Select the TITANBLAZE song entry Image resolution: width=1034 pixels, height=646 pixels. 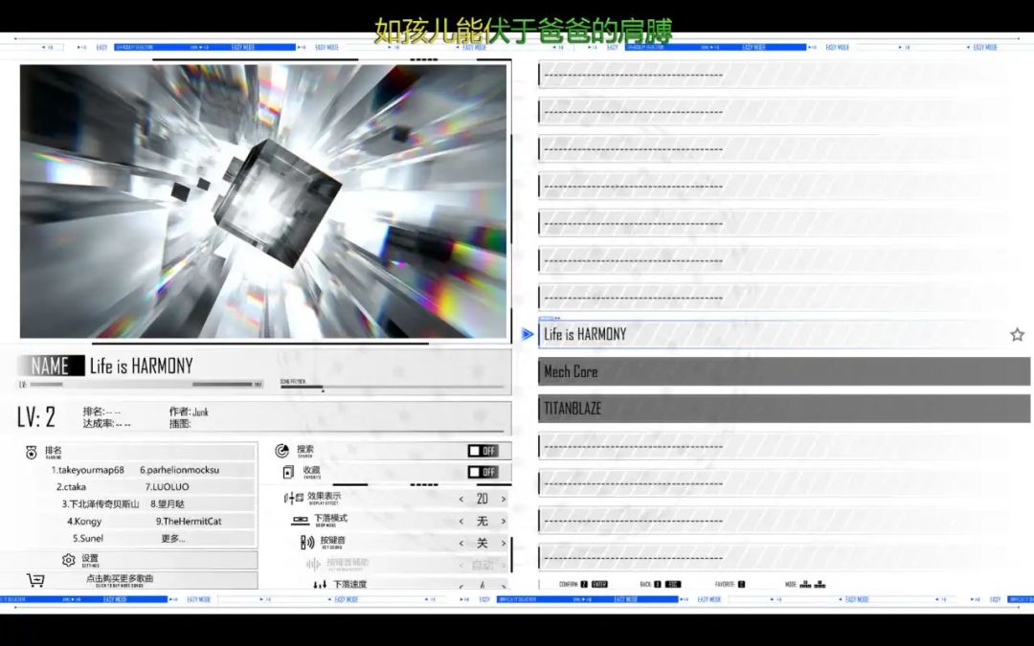(784, 409)
